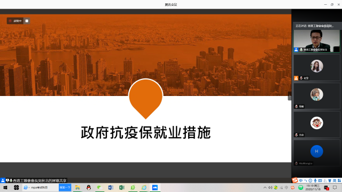Click the muted microphone icon of second participant

coord(301,78)
